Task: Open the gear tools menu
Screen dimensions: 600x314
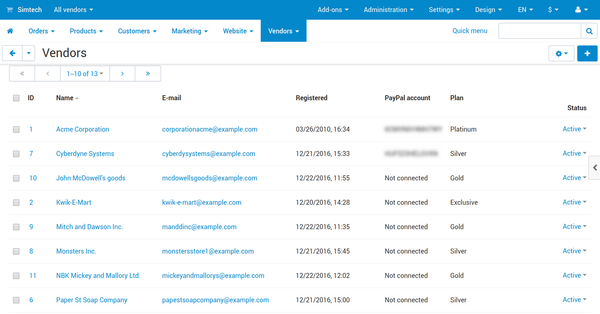Action: click(562, 53)
